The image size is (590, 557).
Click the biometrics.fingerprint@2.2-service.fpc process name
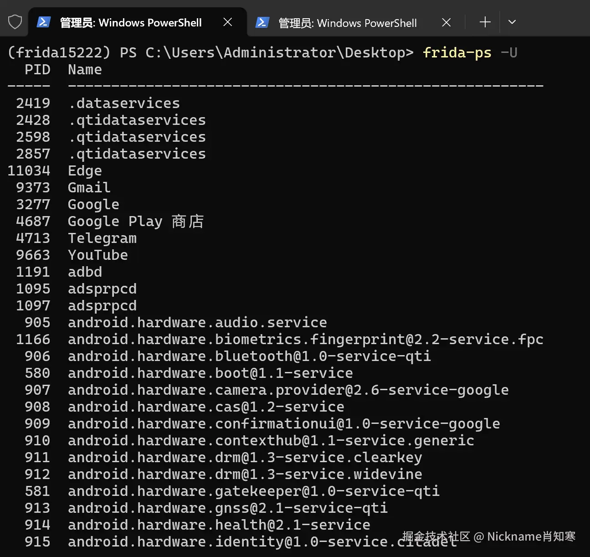point(306,340)
